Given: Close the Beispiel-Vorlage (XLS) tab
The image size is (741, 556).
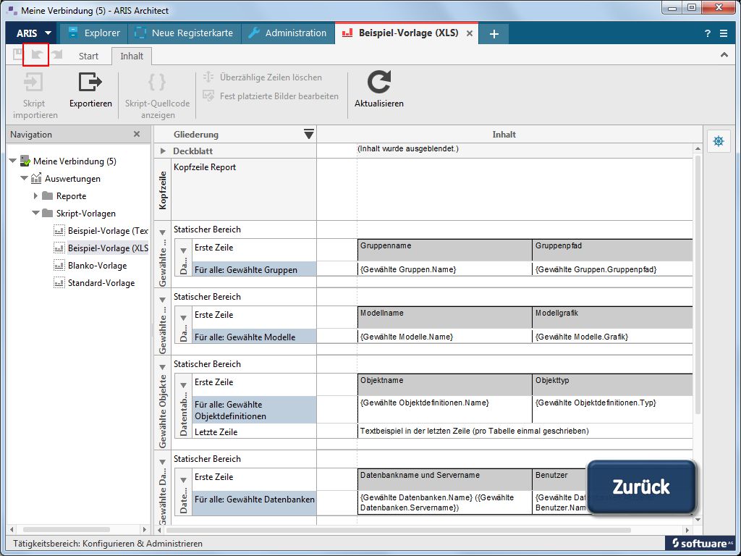Looking at the screenshot, I should click(469, 33).
